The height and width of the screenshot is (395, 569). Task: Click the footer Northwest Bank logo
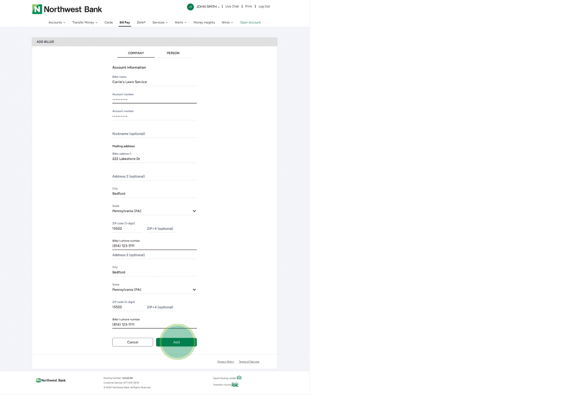51,380
